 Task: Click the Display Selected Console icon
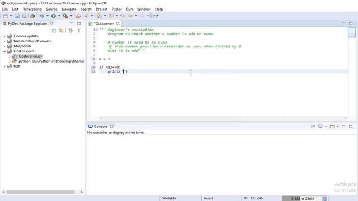pyautogui.click(x=321, y=126)
